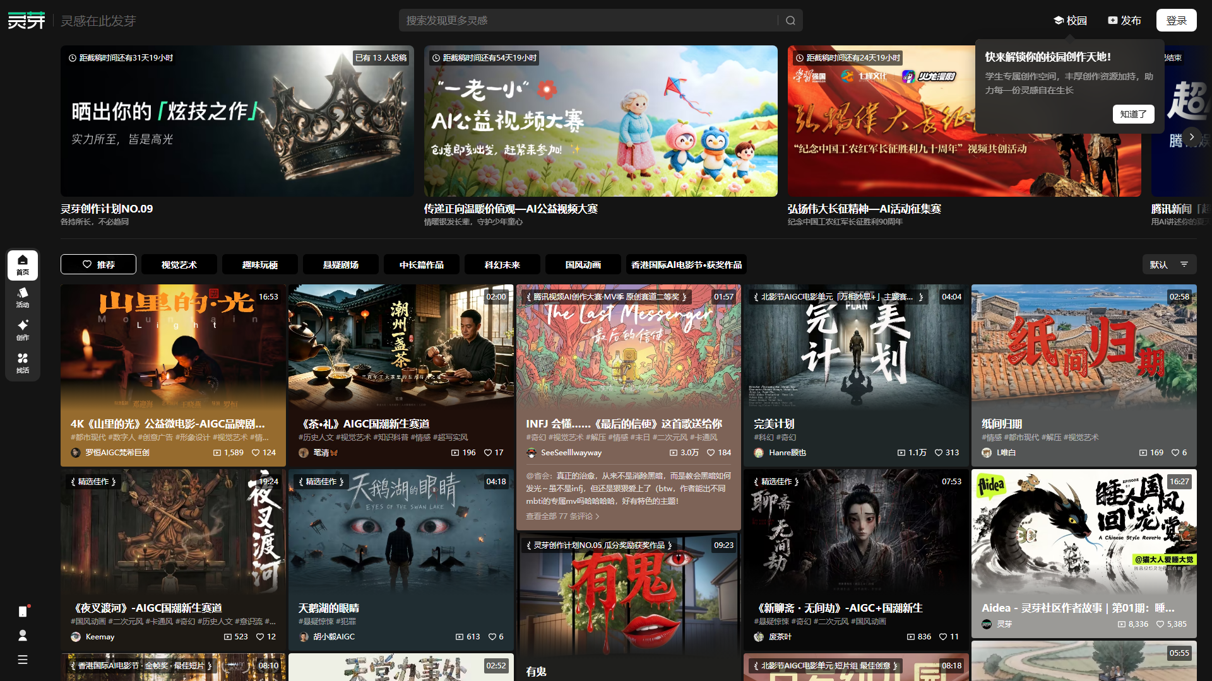Viewport: 1212px width, 681px height.
Task: Select the 中长篇作品 tab
Action: (x=422, y=265)
